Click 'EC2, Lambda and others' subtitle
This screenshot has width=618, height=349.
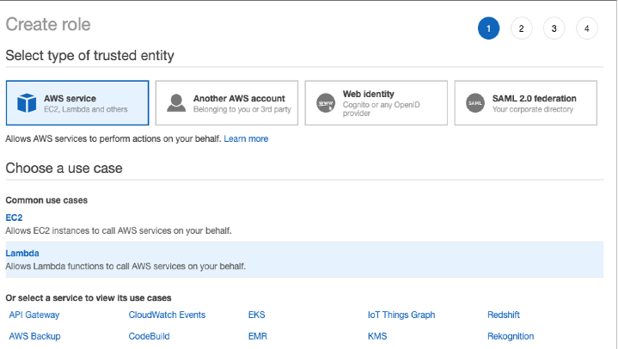[86, 109]
